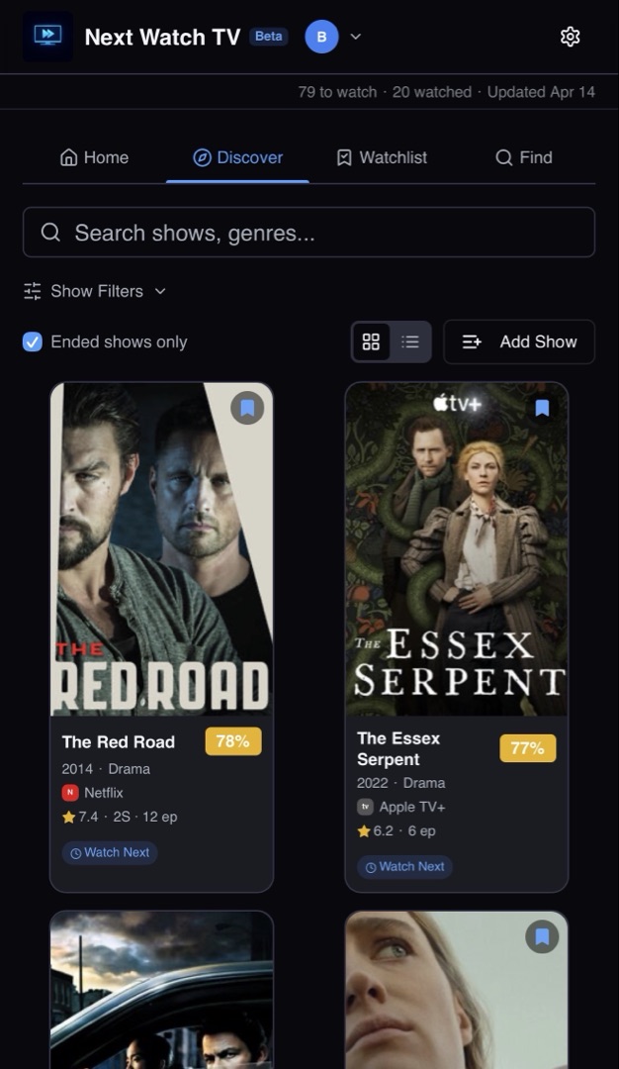
Task: Open the account dropdown next to avatar B
Action: click(x=355, y=37)
